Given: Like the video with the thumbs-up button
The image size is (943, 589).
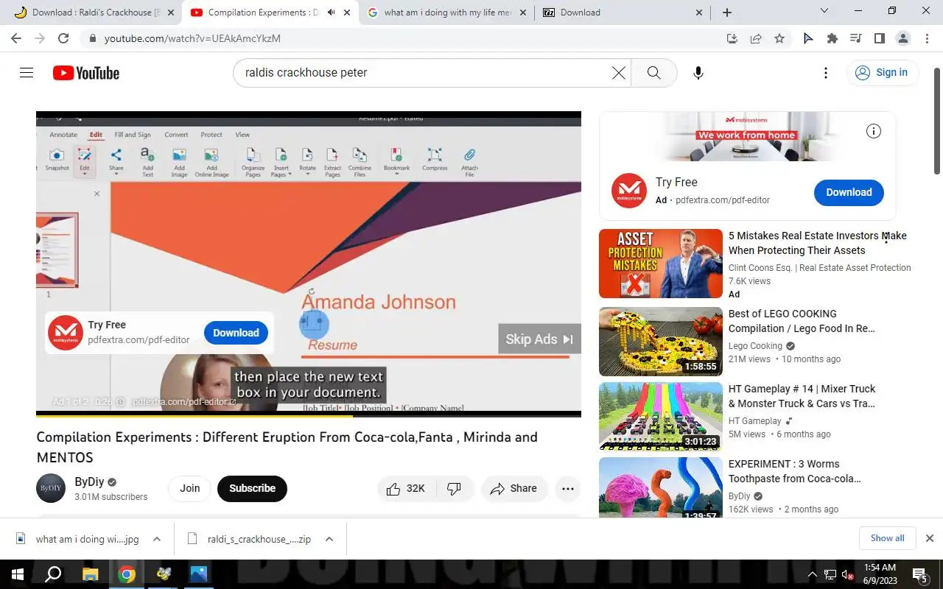Looking at the screenshot, I should click(407, 488).
